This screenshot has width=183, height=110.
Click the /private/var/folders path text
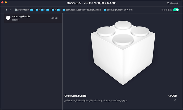coord(96,101)
